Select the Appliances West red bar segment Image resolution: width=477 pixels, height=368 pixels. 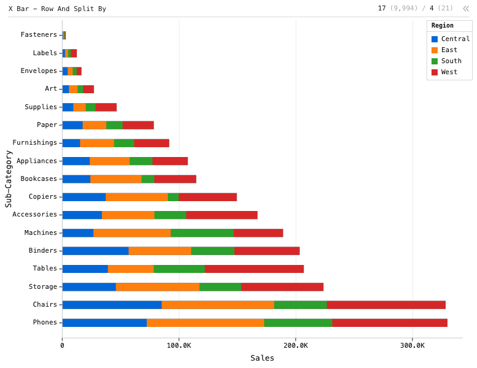(170, 161)
